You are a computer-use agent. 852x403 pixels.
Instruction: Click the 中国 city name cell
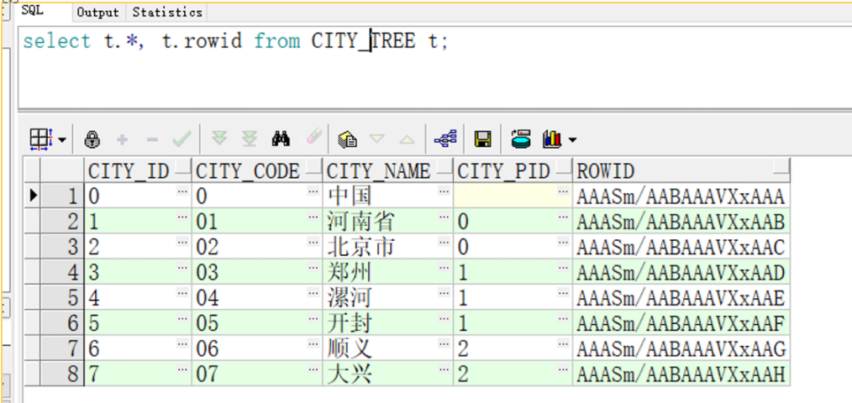(388, 196)
